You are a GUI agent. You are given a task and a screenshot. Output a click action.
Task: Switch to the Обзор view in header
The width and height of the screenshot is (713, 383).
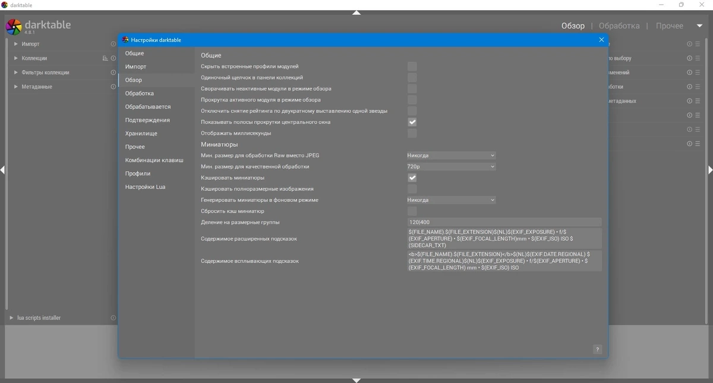pos(573,26)
